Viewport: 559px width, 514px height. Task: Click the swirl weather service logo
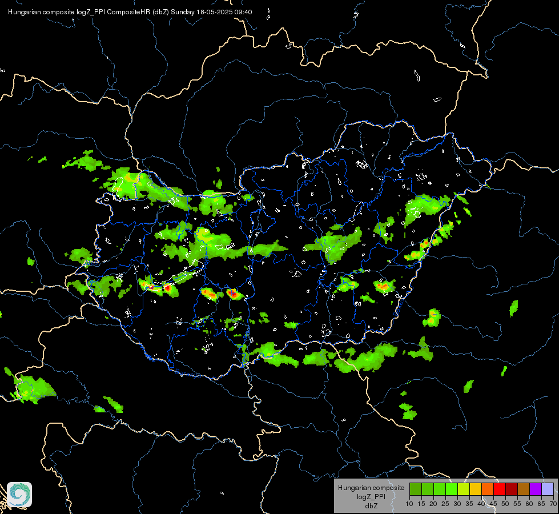pyautogui.click(x=19, y=495)
